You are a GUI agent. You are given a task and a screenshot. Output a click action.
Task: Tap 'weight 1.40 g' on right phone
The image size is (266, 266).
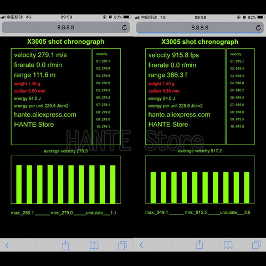click(x=161, y=84)
